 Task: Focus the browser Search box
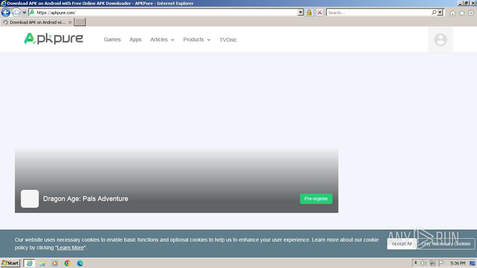[379, 13]
